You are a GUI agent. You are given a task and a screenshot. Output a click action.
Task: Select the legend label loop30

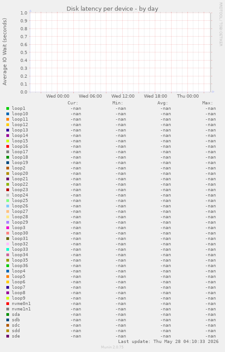tap(20, 233)
